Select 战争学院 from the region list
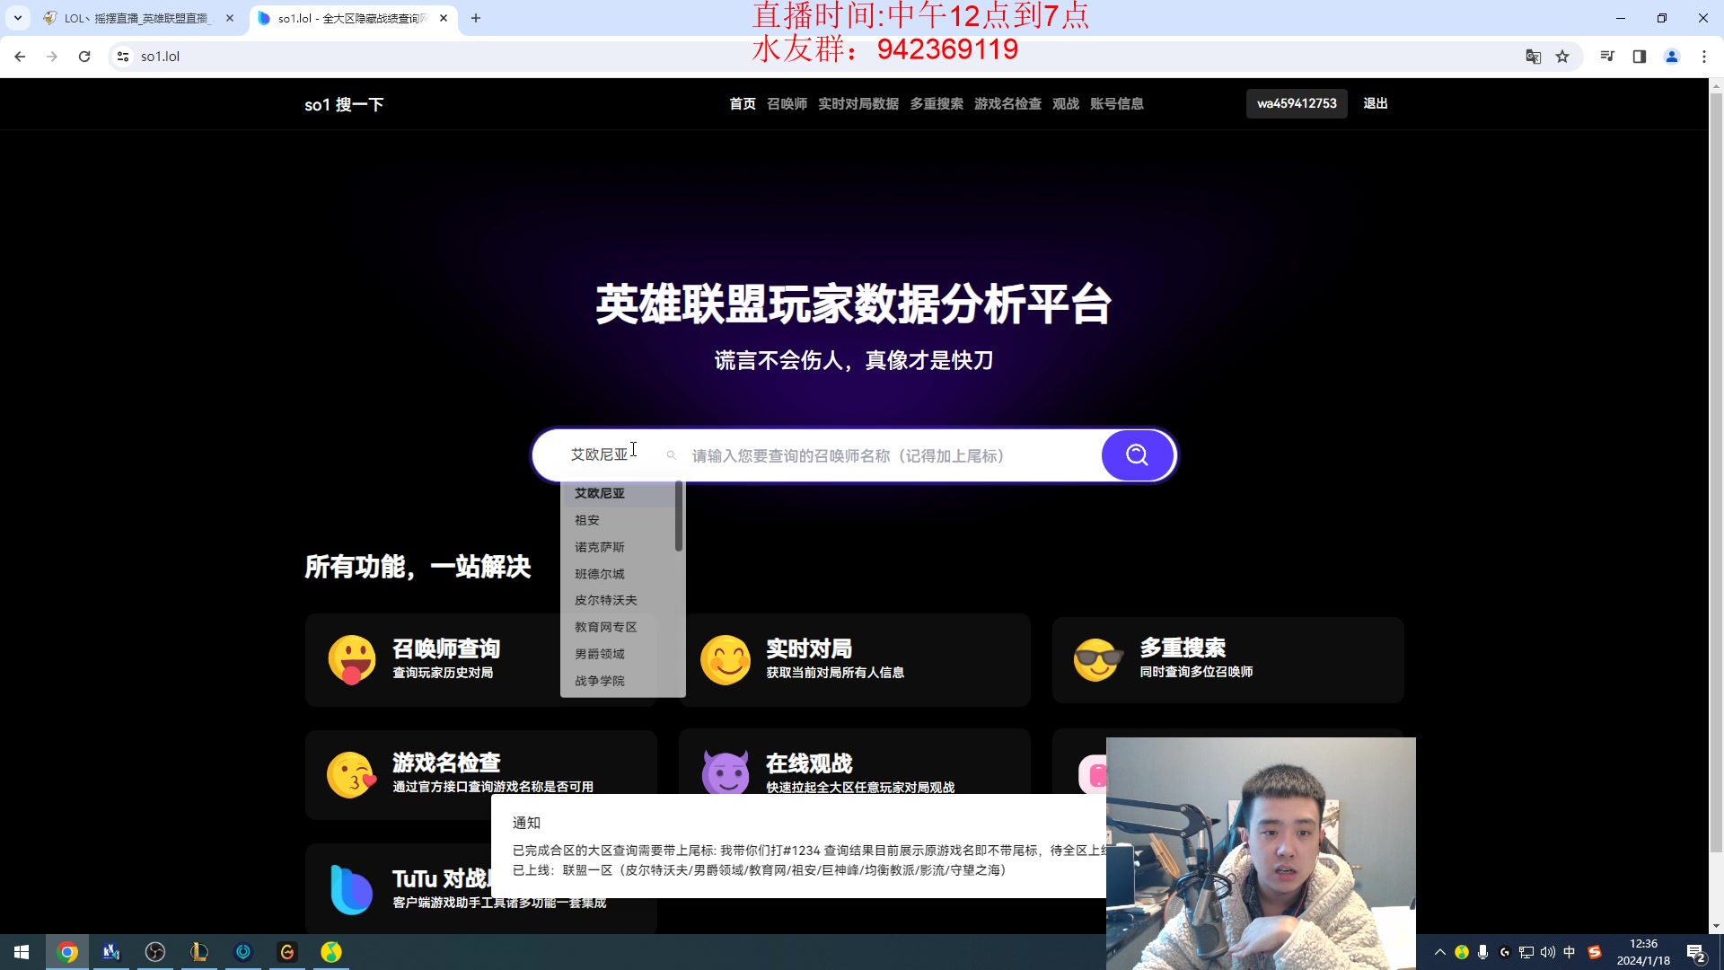The width and height of the screenshot is (1724, 970). pos(618,681)
